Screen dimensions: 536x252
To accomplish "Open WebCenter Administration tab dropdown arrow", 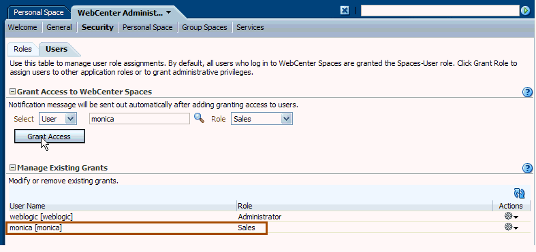I will [168, 13].
